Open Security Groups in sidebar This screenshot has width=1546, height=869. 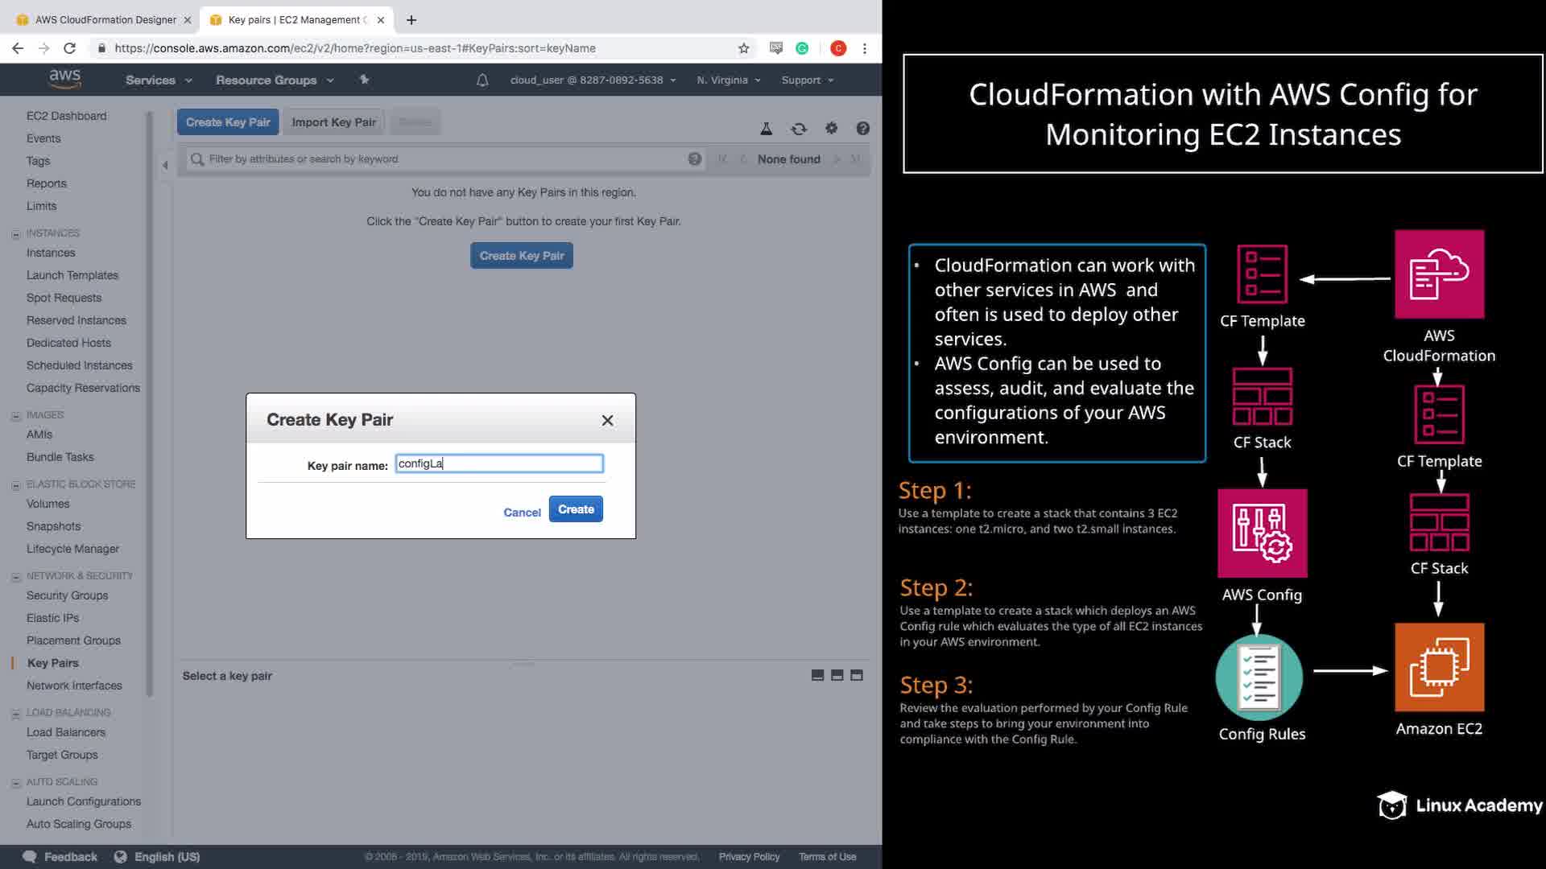tap(67, 595)
